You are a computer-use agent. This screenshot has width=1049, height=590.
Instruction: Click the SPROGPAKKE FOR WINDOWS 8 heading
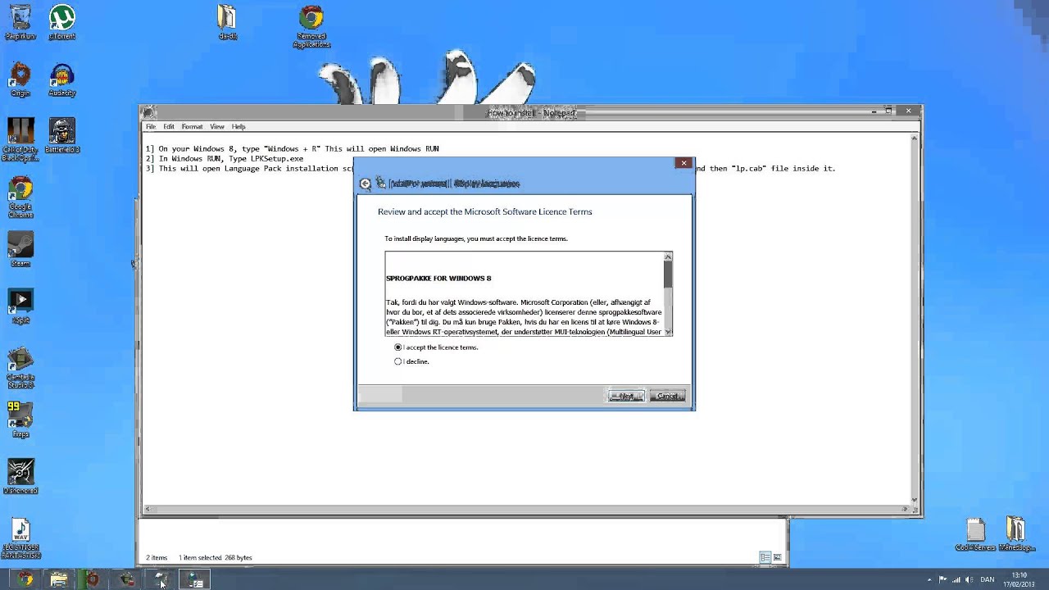click(x=438, y=279)
